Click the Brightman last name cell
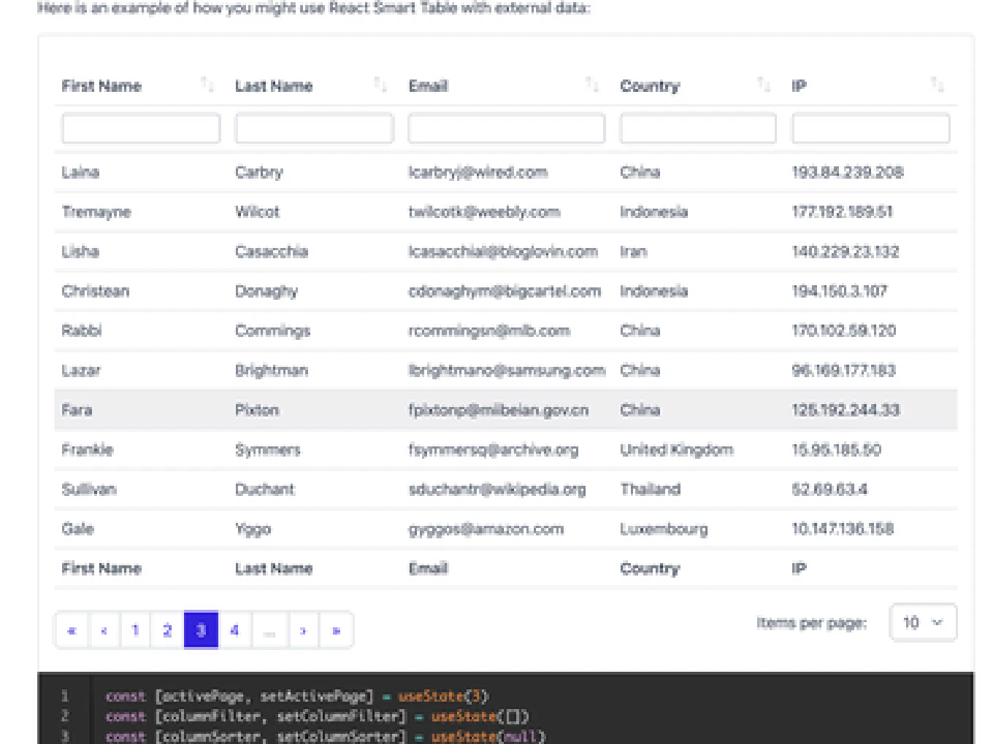The height and width of the screenshot is (744, 993). pos(272,371)
